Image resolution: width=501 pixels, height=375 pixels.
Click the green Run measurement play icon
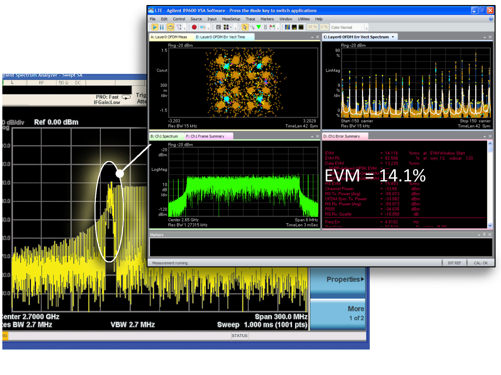click(155, 27)
